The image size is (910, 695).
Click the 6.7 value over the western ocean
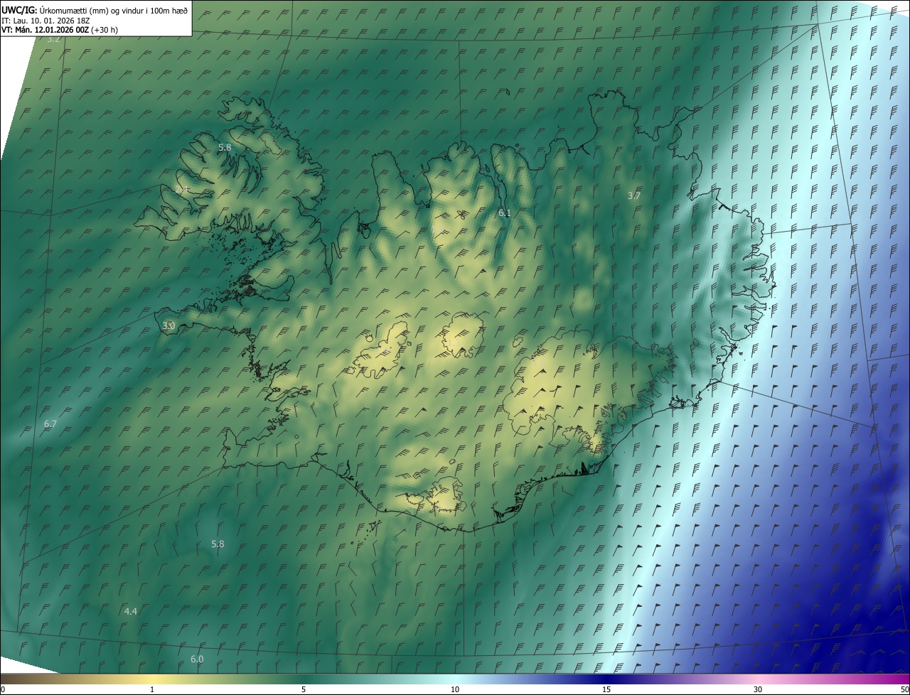pos(50,424)
